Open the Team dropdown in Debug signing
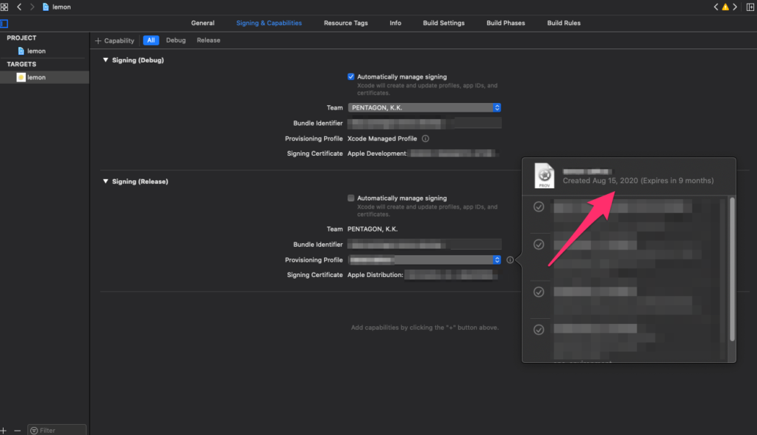The image size is (757, 435). click(x=424, y=107)
